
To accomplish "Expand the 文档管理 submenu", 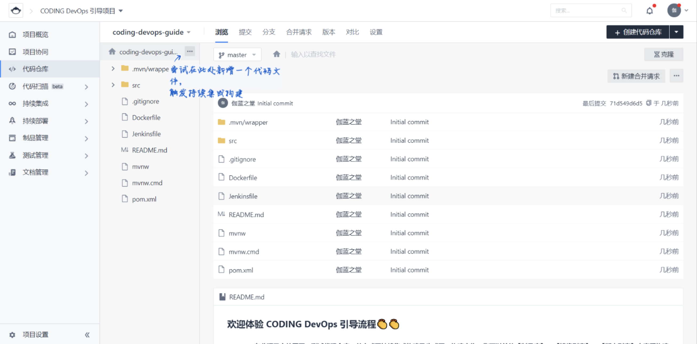I will point(86,173).
